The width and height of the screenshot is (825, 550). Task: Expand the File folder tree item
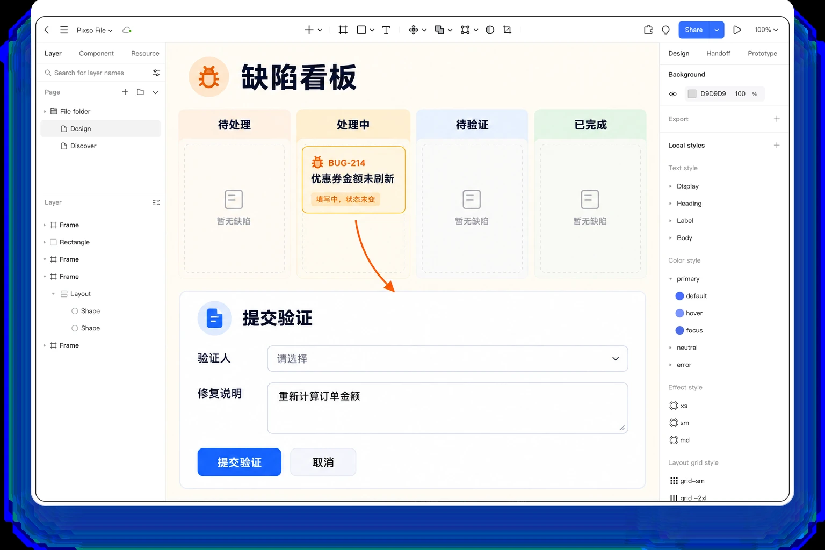(x=45, y=111)
